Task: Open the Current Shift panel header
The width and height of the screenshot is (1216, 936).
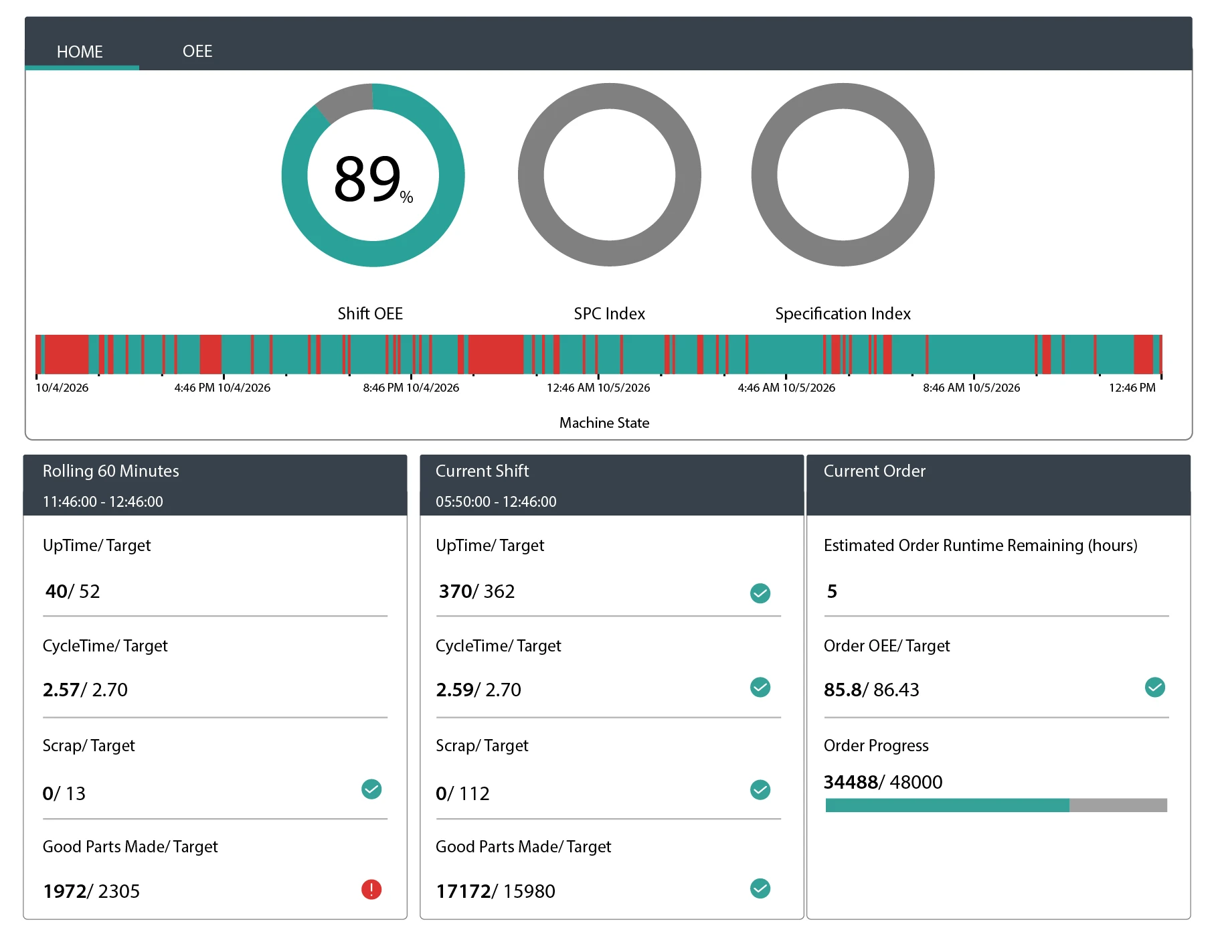Action: tap(611, 485)
